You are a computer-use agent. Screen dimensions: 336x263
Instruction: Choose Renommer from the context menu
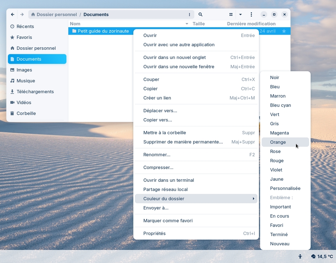pos(157,155)
